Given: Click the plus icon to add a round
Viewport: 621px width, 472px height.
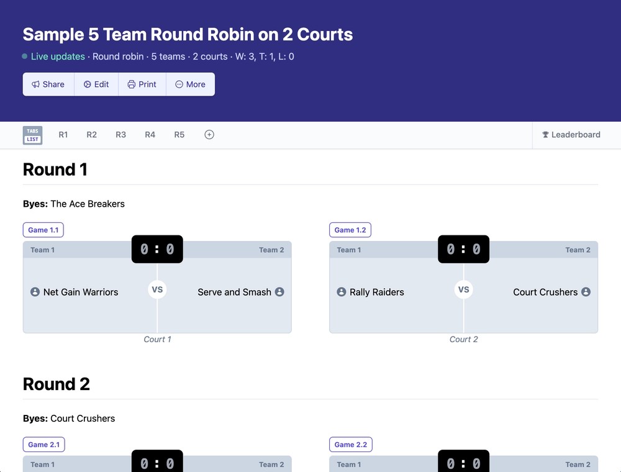Looking at the screenshot, I should click(209, 135).
